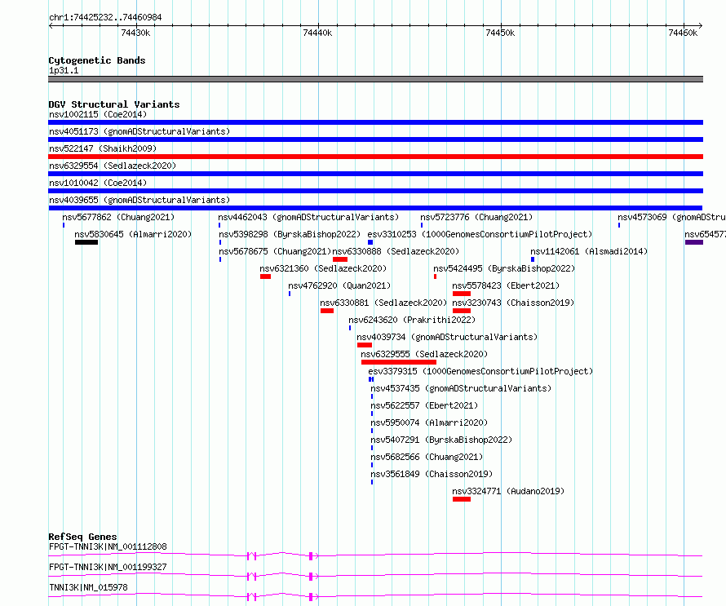Click the red nsv6330881 (Sedlazeck2020) bar

point(327,311)
